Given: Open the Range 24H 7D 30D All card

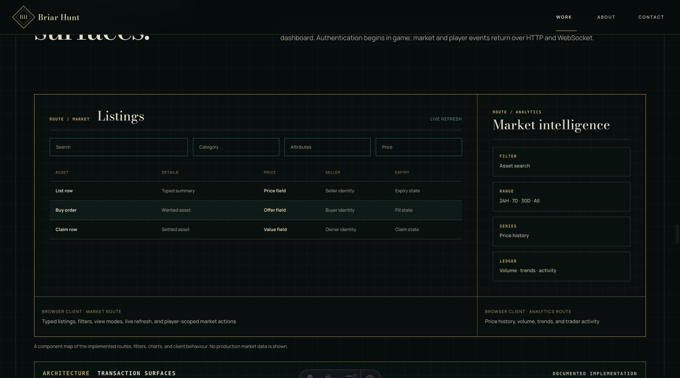Looking at the screenshot, I should coord(561,197).
